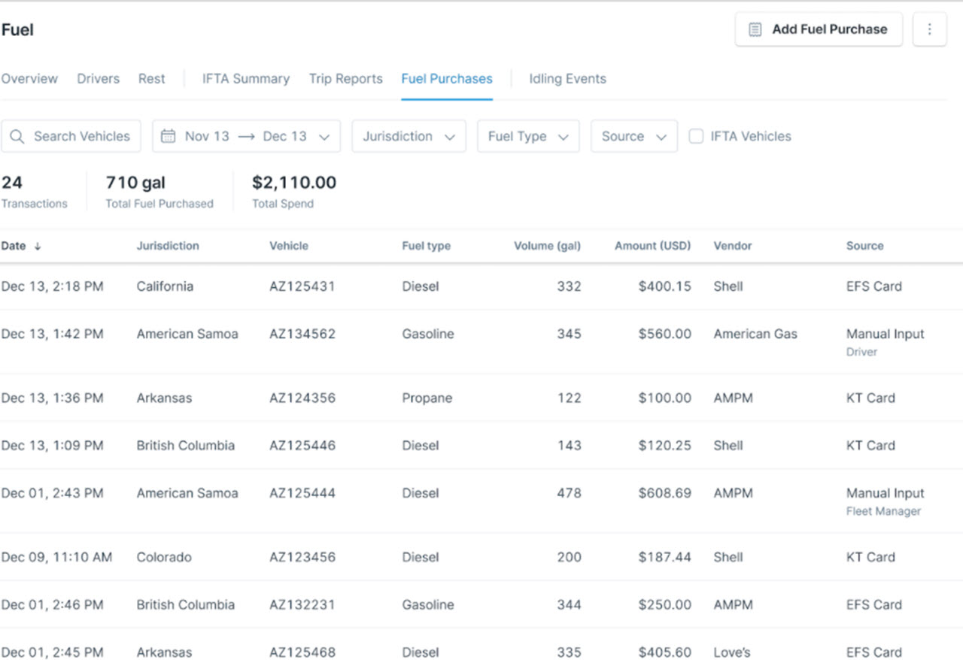The width and height of the screenshot is (963, 660).
Task: Select the AZ125431 California Diesel row
Action: [x=481, y=286]
